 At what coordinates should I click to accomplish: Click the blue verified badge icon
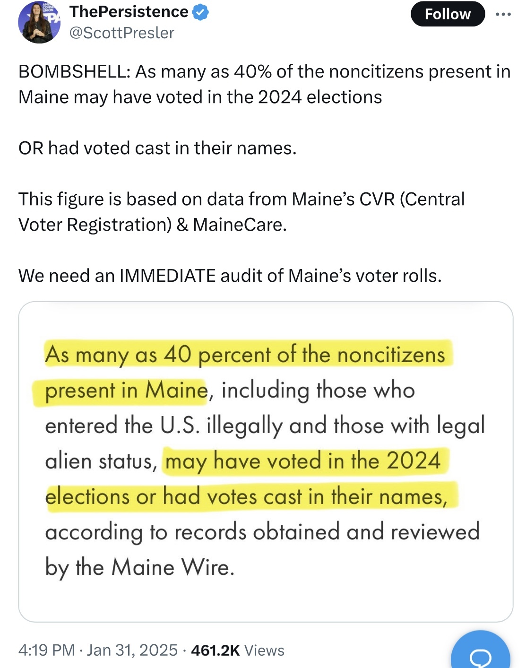(201, 12)
